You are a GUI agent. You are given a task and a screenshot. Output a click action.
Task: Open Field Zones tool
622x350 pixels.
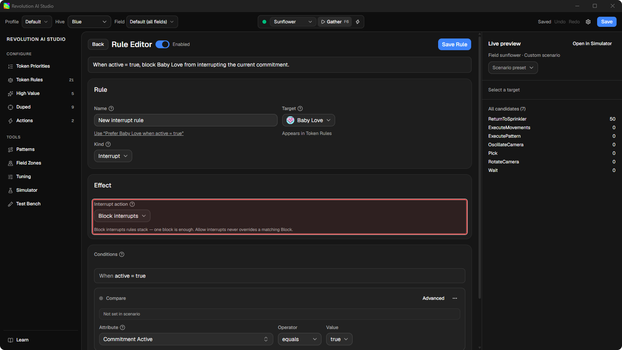click(x=41, y=163)
